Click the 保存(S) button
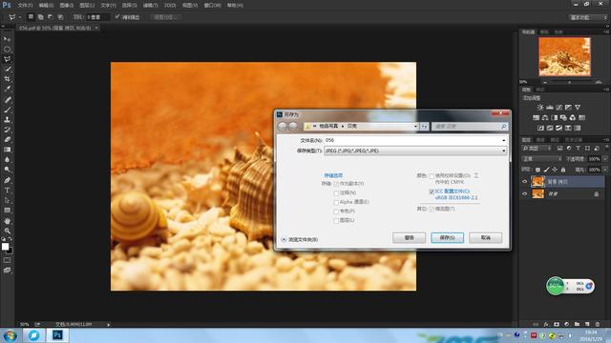This screenshot has height=343, width=611. point(447,237)
